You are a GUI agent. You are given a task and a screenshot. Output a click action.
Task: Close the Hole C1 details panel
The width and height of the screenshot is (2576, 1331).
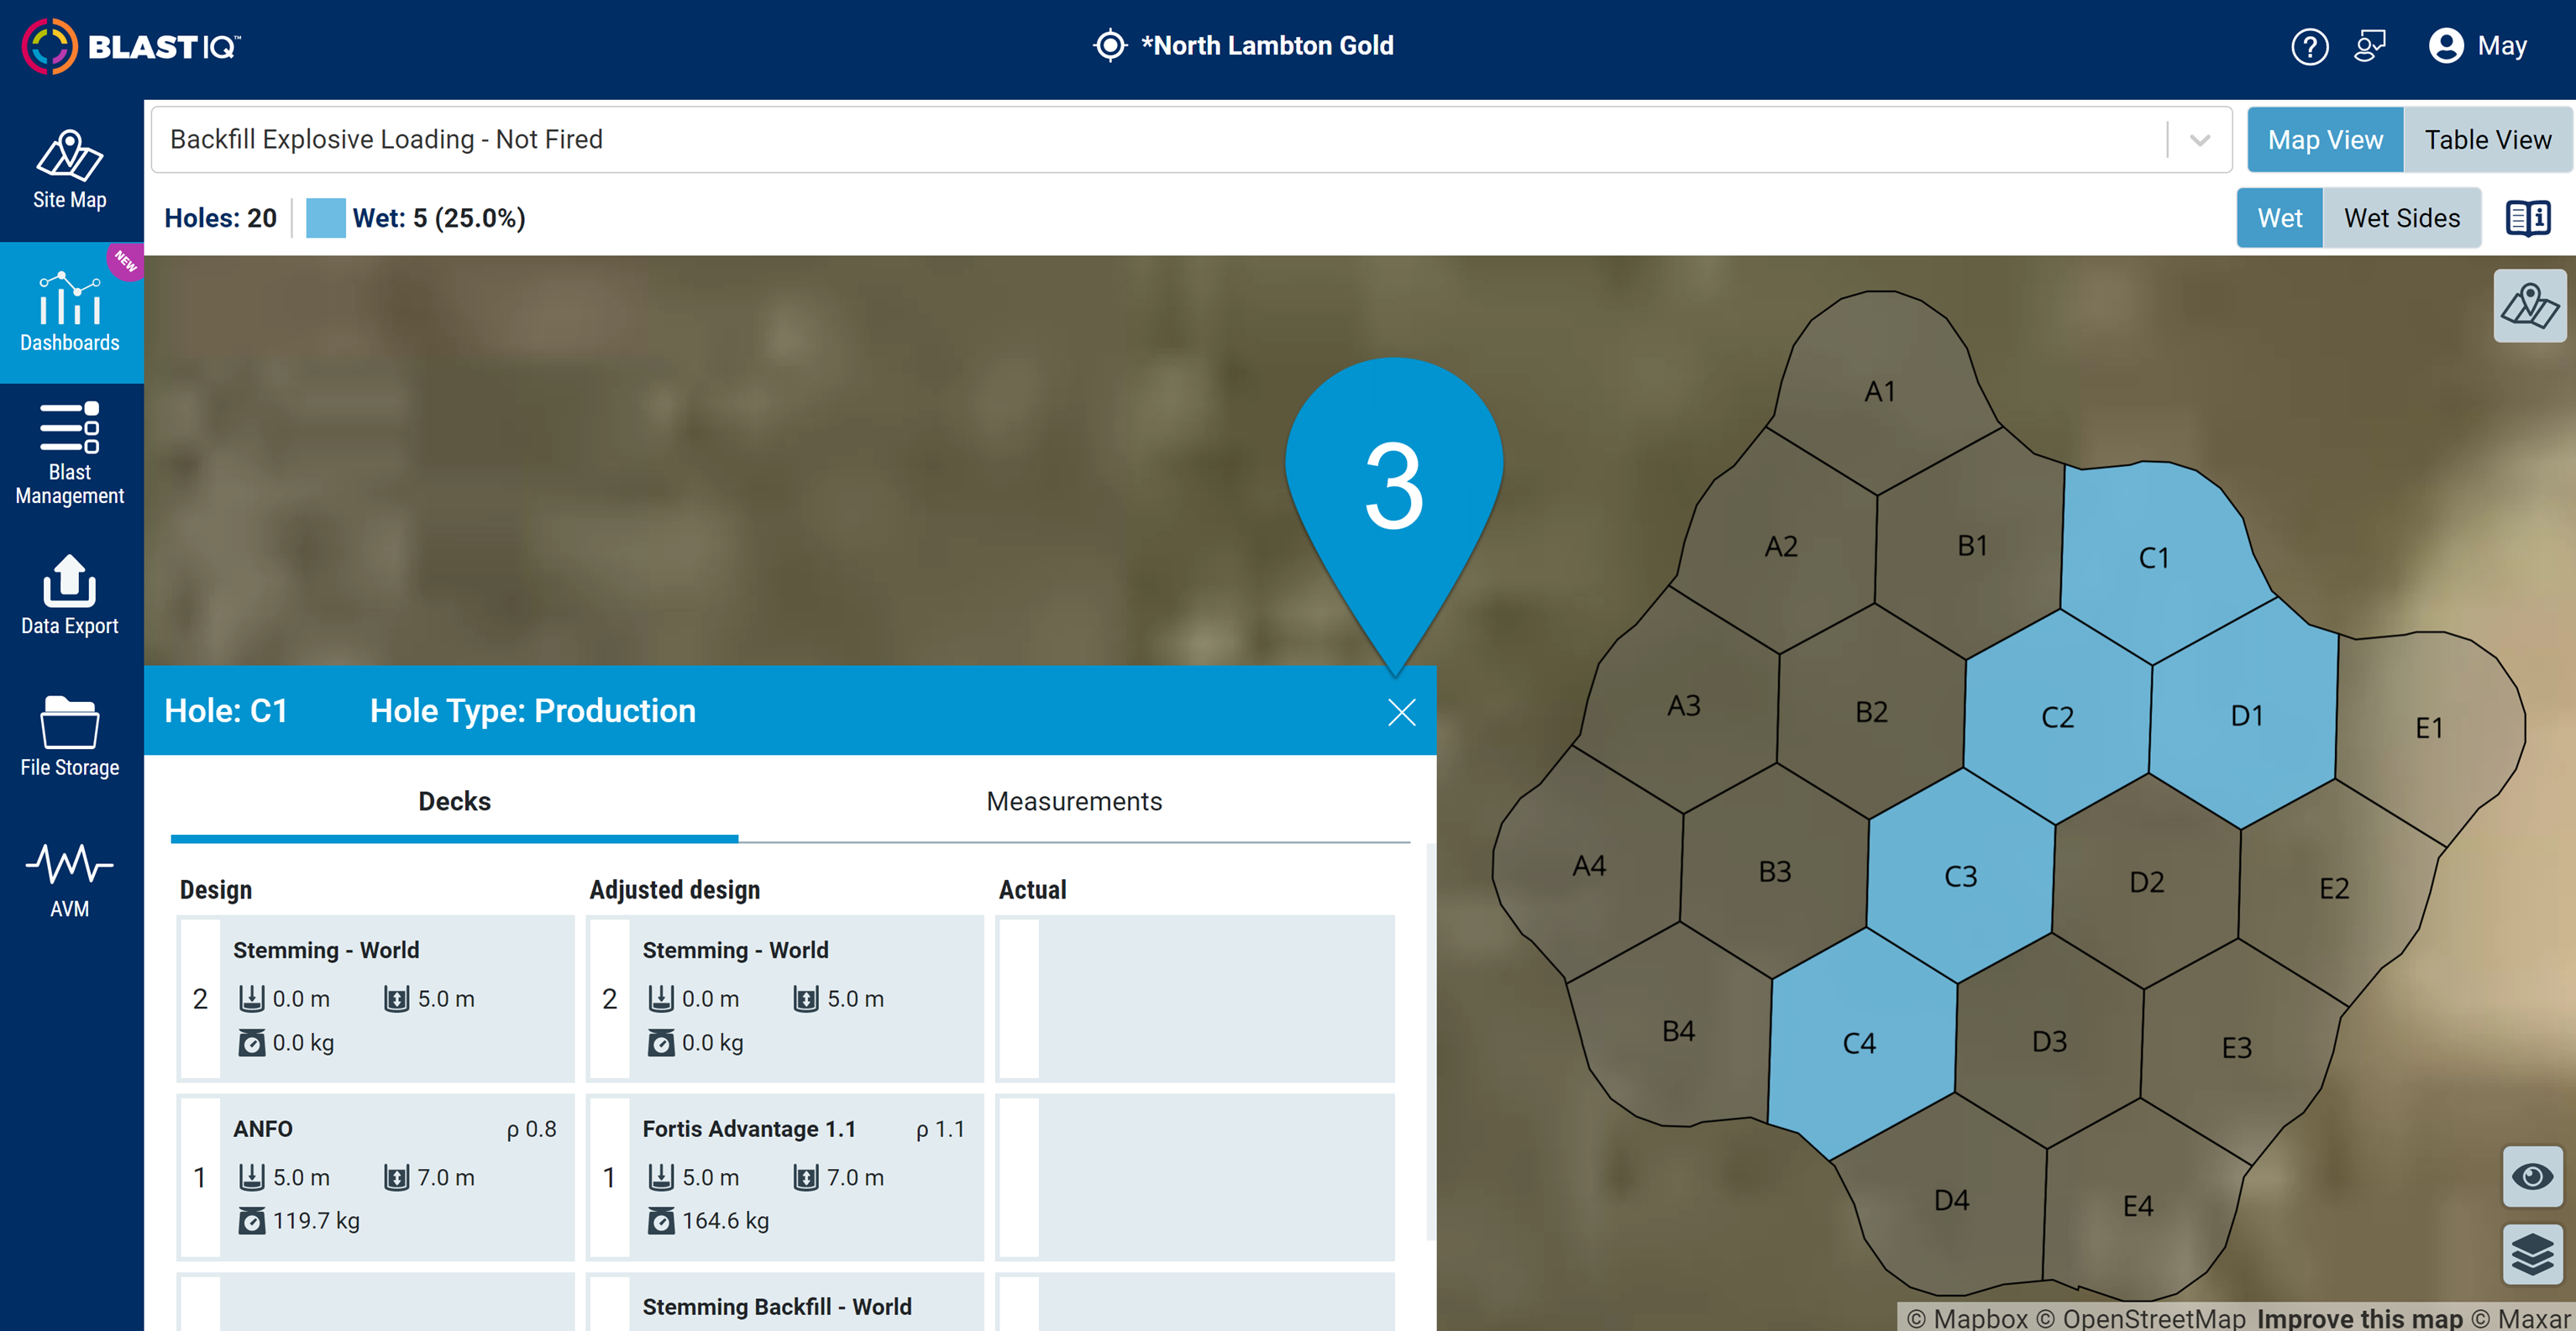click(x=1401, y=712)
